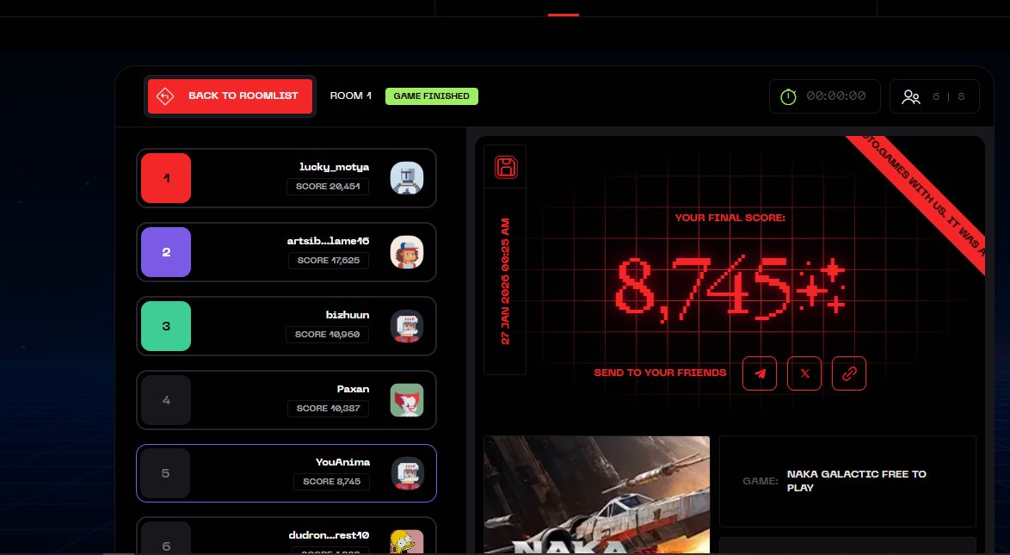Click Send To Your Friends text
This screenshot has width=1010, height=555.
[660, 373]
